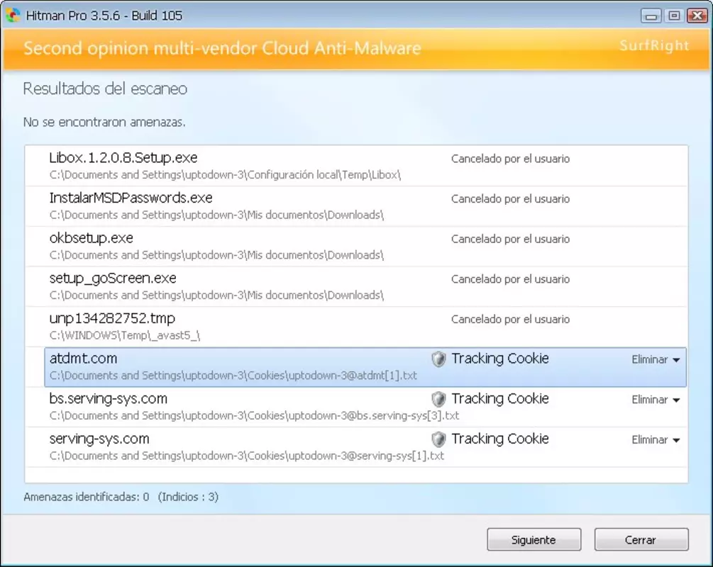Click the 'Amenazas identificadas: 0' status text

coord(87,497)
